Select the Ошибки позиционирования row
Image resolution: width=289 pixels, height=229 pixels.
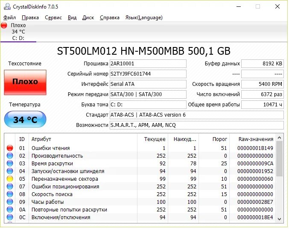pos(140,186)
